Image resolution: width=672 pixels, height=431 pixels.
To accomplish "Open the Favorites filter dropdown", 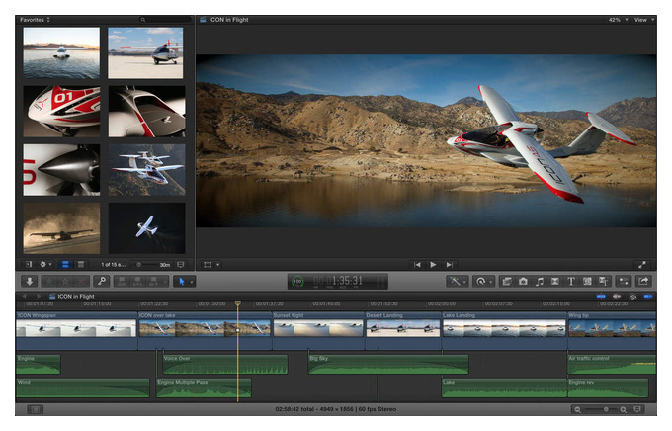I will coord(36,20).
